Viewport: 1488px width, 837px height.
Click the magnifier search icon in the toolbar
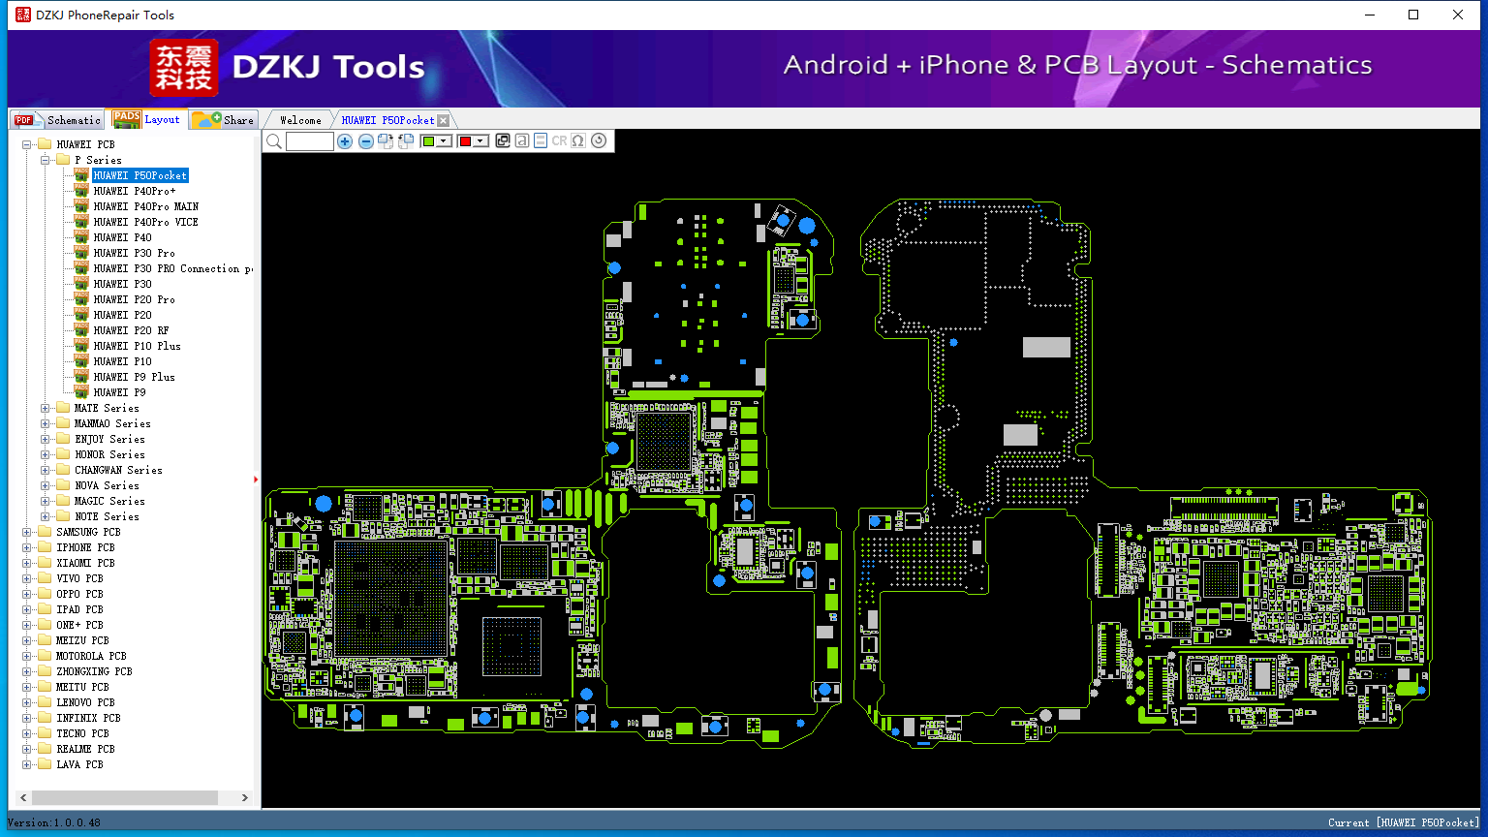(x=274, y=141)
